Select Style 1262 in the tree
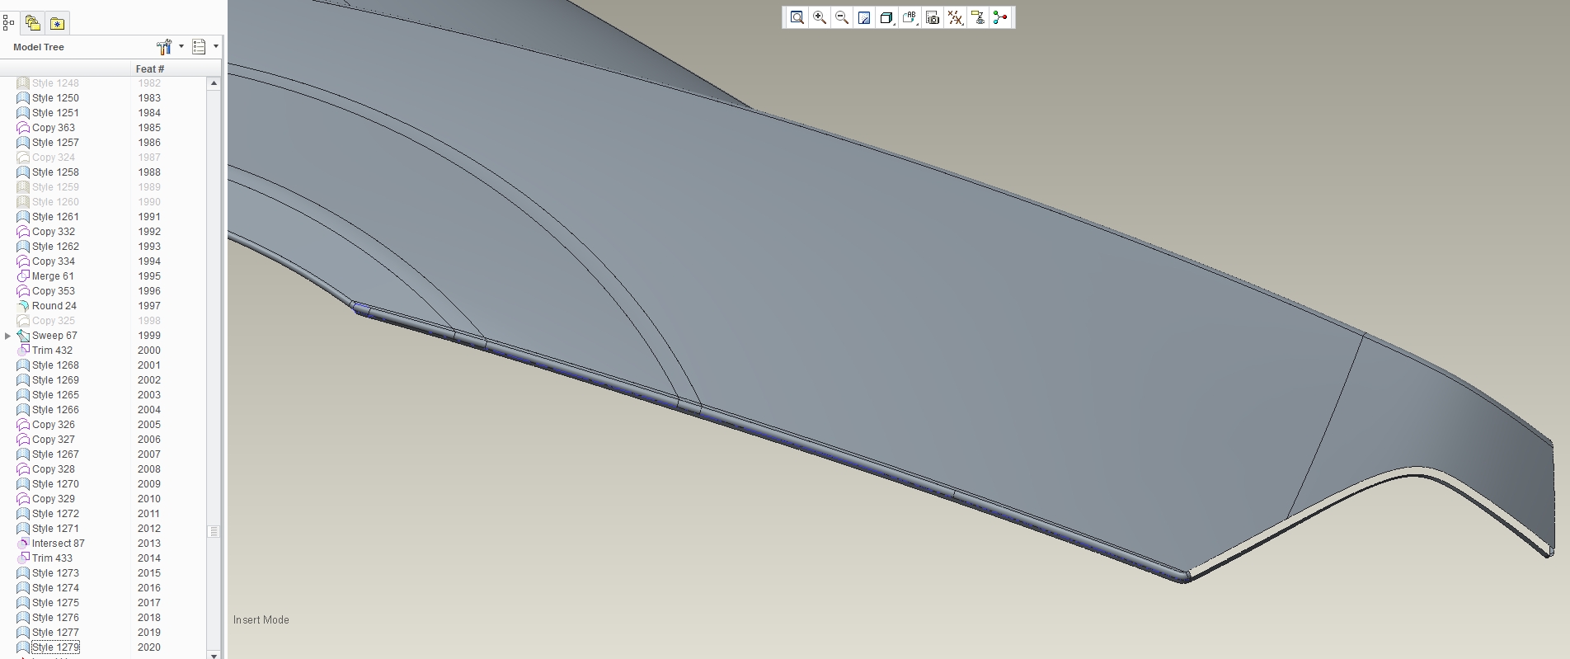Screen dimensions: 1570x659 (x=55, y=247)
